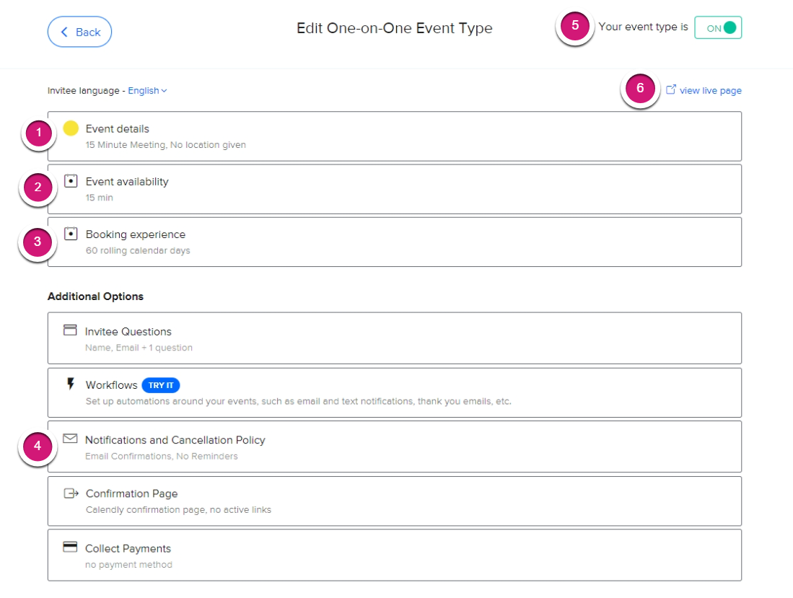Expand the Event availability section
This screenshot has width=793, height=598.
395,189
